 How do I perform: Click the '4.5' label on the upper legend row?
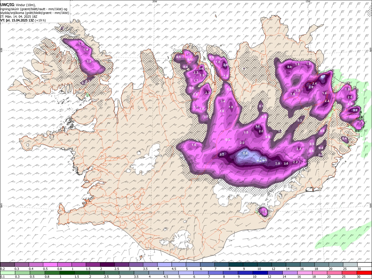(x=174, y=269)
